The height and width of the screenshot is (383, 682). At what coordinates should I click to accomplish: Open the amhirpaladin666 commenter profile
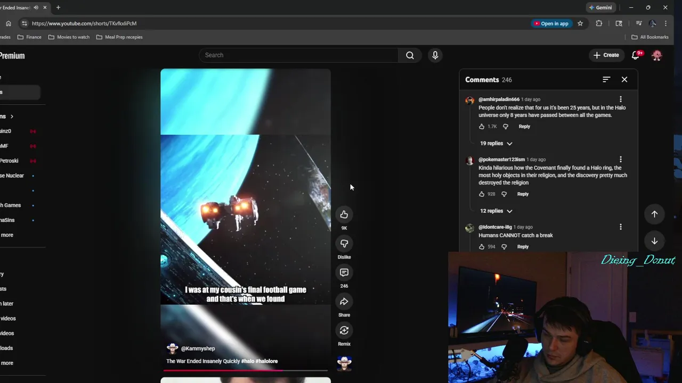(x=499, y=99)
